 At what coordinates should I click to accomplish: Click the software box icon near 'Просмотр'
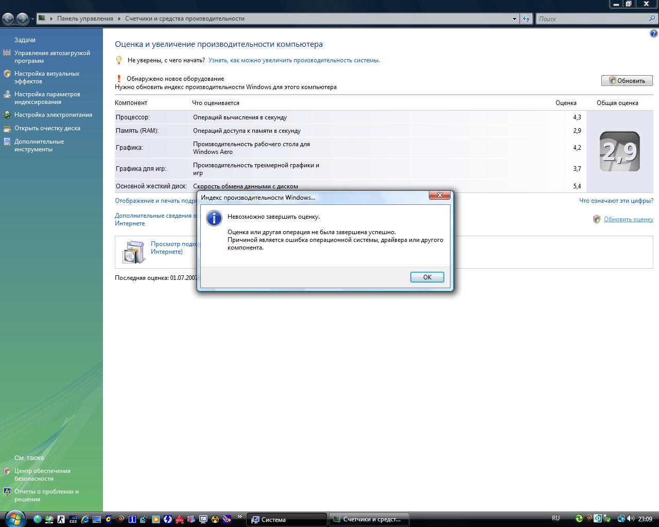pyautogui.click(x=133, y=252)
